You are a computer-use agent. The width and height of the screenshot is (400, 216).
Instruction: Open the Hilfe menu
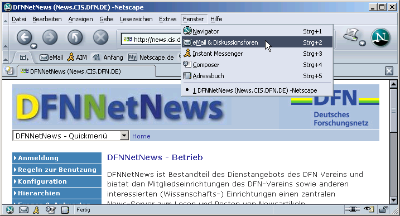[216, 19]
